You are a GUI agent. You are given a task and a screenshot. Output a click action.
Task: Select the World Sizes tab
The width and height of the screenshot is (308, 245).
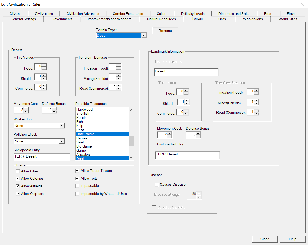pos(288,19)
